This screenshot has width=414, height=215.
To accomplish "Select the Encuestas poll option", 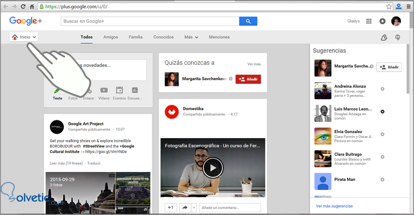I will (x=135, y=94).
